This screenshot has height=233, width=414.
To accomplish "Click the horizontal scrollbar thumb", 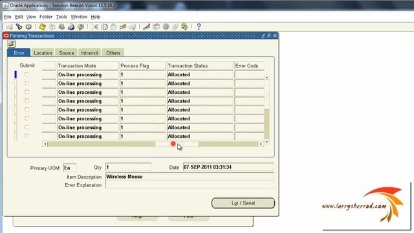I will (177, 144).
